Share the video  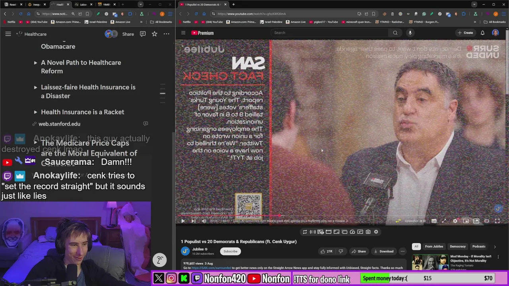point(358,251)
